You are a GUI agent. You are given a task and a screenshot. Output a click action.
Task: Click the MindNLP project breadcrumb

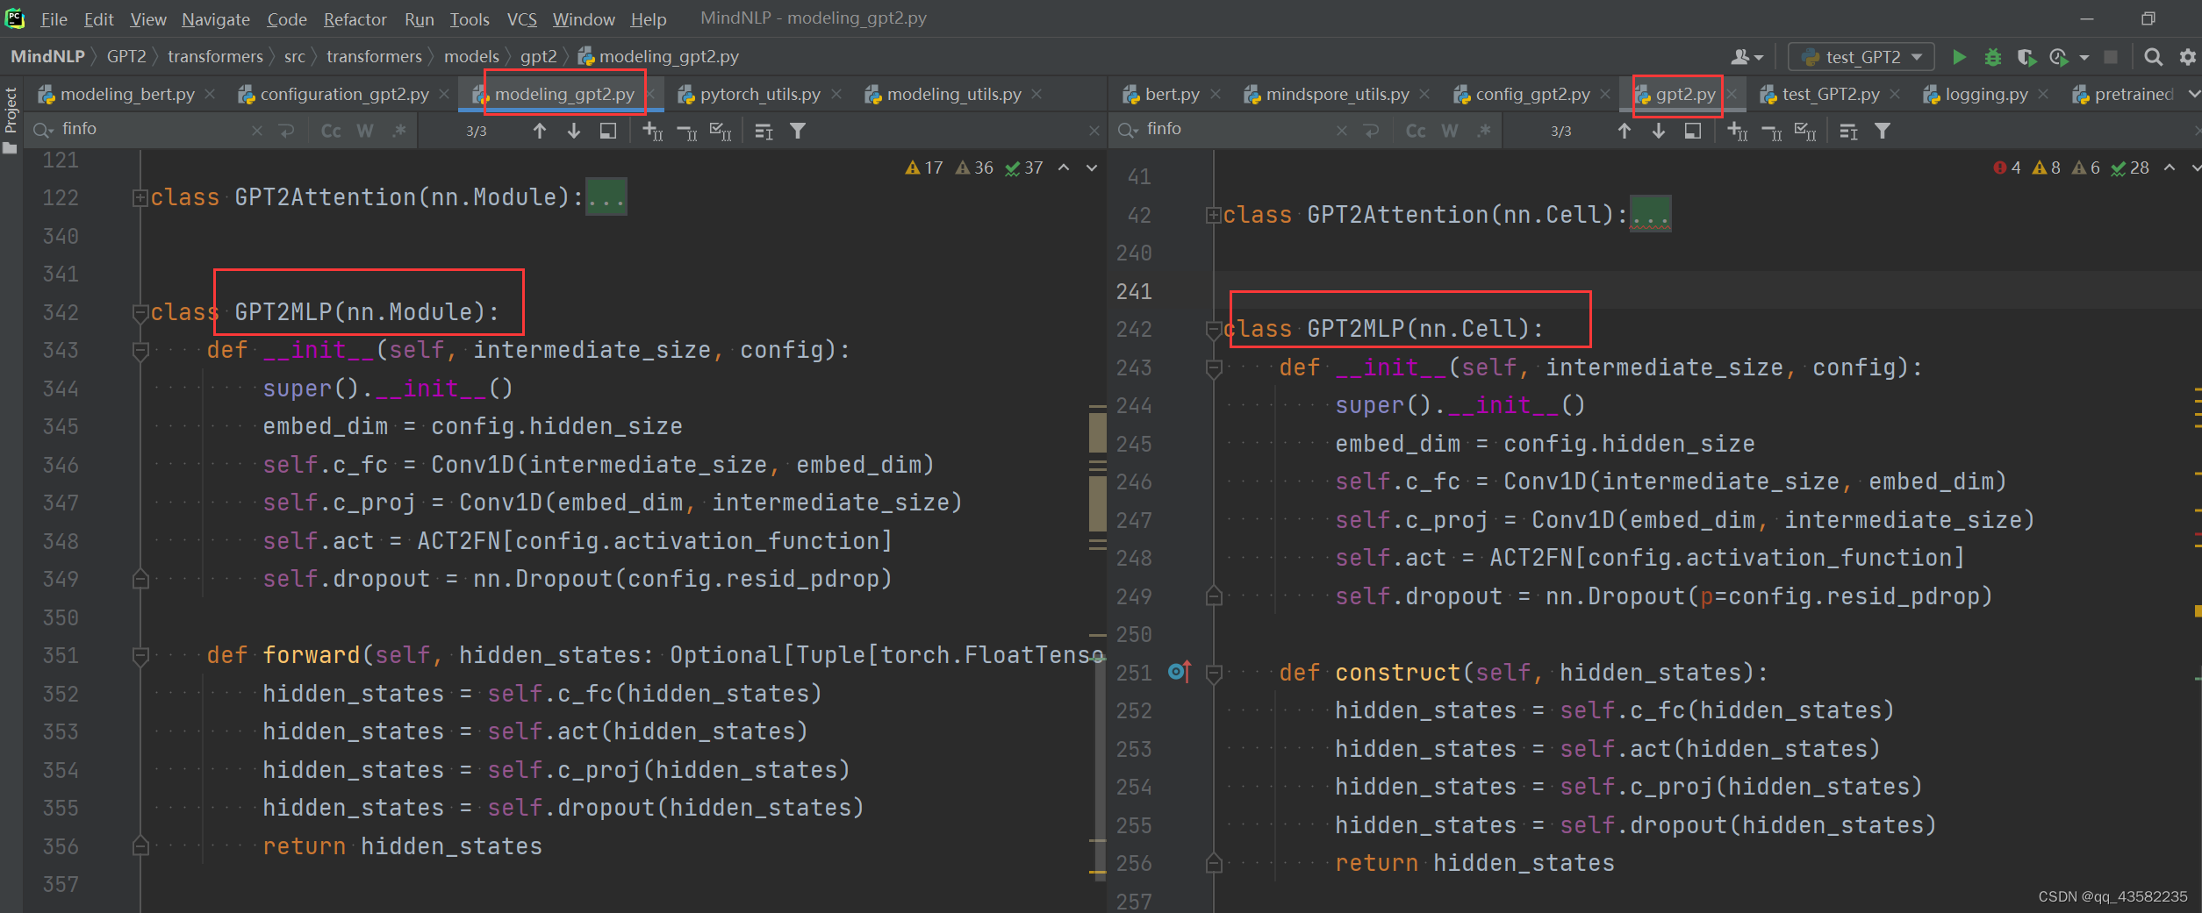(x=47, y=56)
